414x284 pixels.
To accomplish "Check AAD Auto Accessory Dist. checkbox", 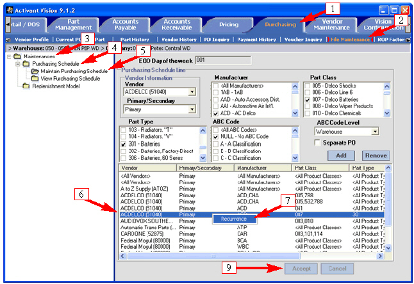I will [x=216, y=100].
